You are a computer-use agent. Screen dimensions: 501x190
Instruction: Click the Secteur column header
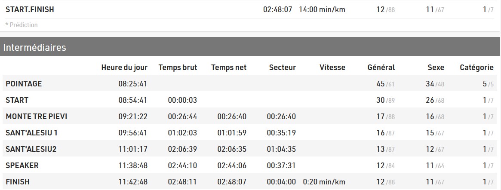(x=283, y=67)
